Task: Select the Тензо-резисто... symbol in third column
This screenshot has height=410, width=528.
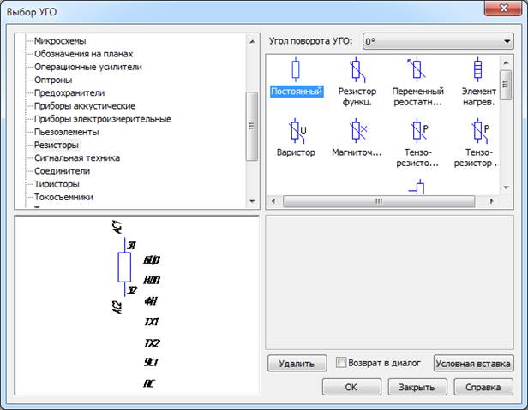Action: (x=417, y=143)
